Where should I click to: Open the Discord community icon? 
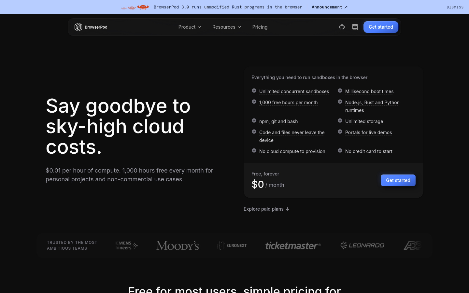(355, 27)
